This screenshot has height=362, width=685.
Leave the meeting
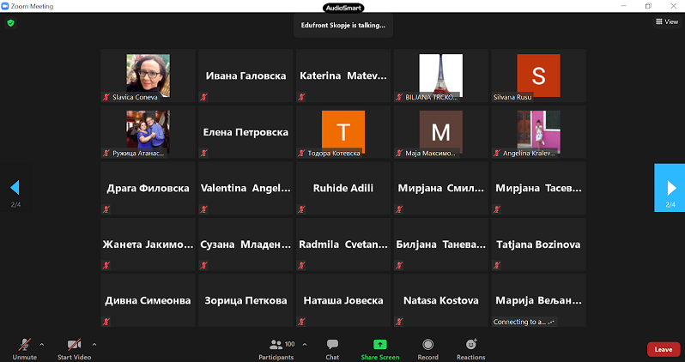point(663,349)
